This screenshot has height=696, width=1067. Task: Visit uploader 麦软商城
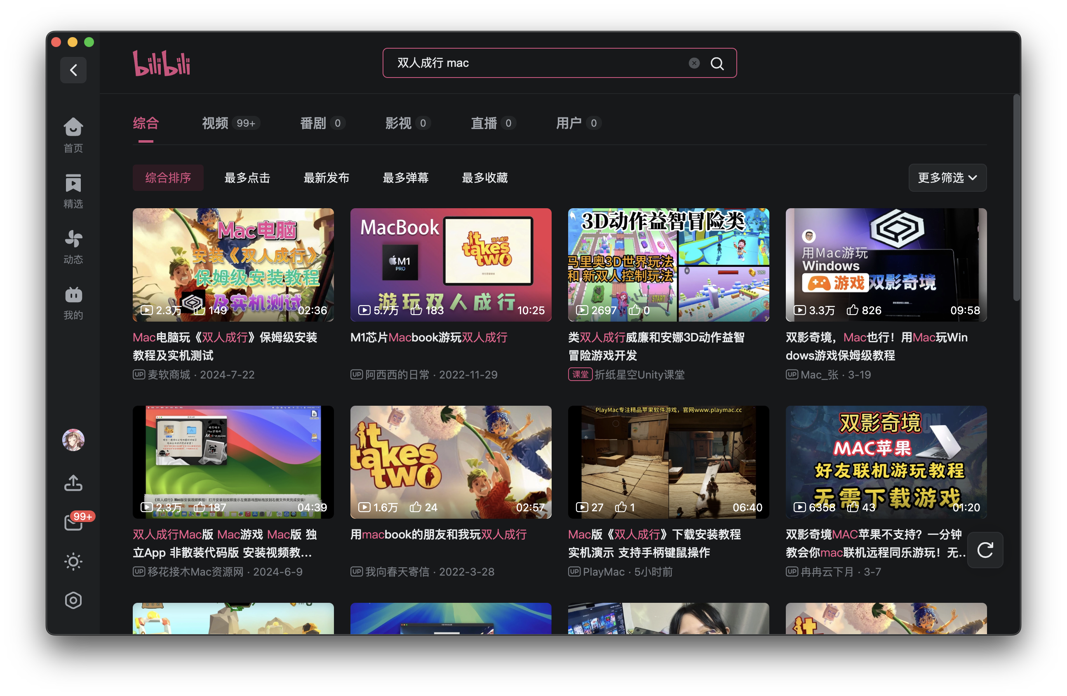tap(169, 374)
